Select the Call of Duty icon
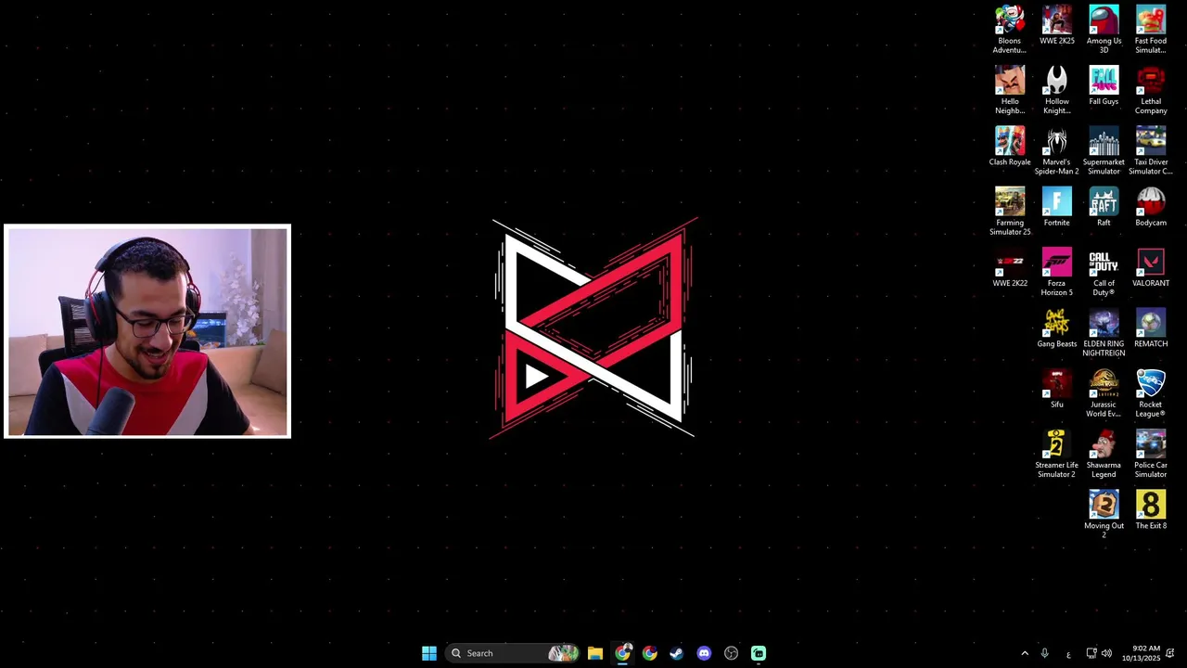Screen dimensions: 1187x668 pyautogui.click(x=1104, y=272)
